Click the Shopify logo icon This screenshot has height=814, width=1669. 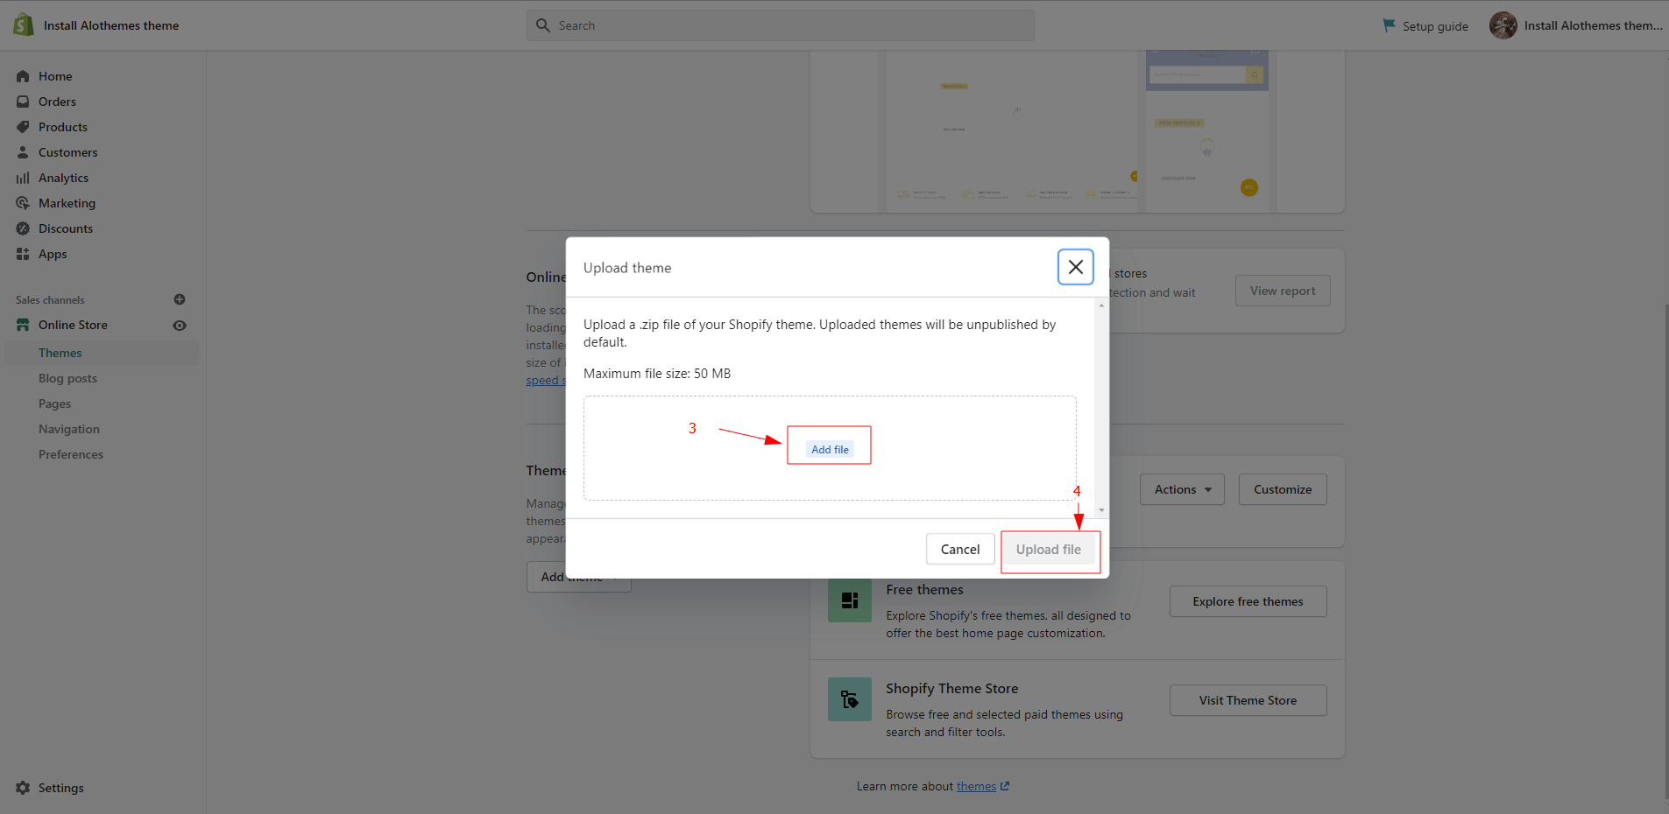24,25
